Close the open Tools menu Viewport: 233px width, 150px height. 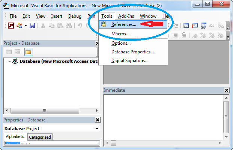click(107, 16)
